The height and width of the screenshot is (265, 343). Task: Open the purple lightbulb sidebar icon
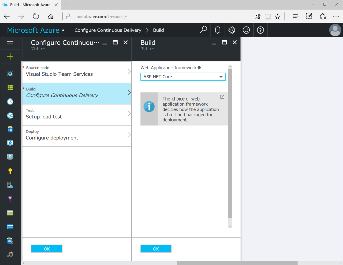(x=10, y=199)
